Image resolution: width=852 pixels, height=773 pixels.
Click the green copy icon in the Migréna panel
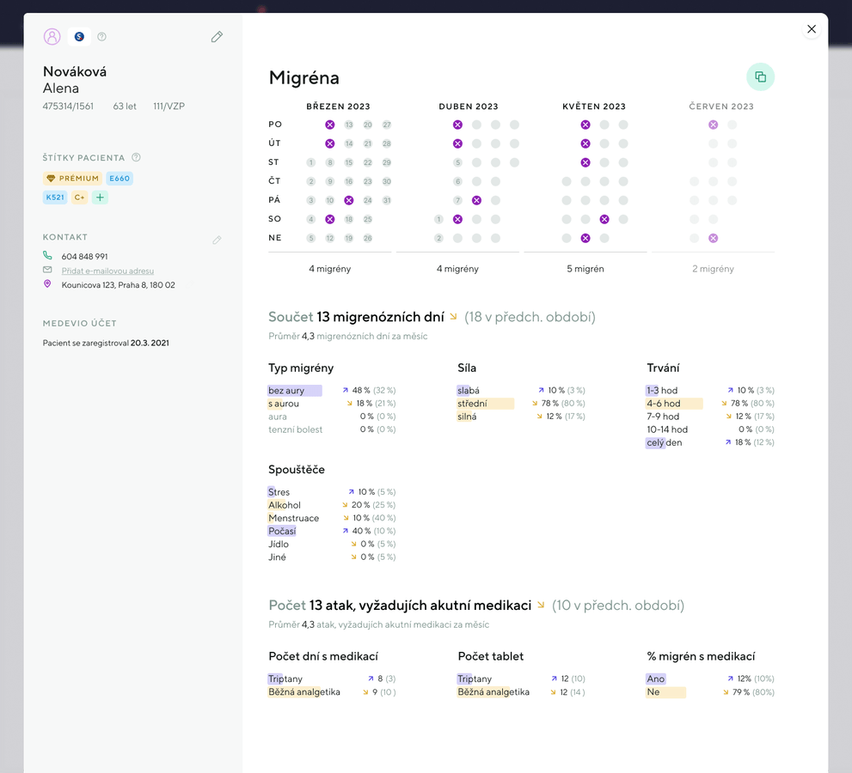(x=760, y=76)
